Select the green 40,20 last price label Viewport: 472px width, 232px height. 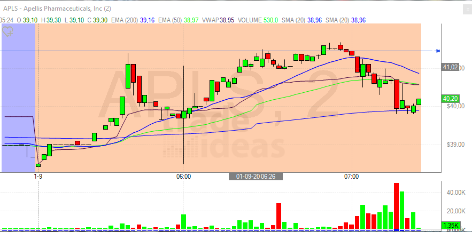click(449, 99)
